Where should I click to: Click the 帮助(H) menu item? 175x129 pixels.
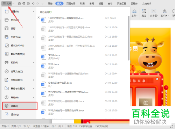coord(19,97)
